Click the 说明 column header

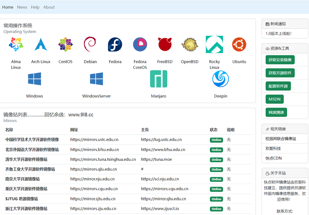[x=230, y=130]
